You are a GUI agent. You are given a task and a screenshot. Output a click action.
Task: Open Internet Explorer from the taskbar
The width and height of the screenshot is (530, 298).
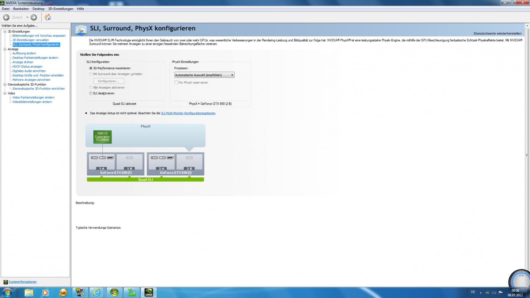97,292
